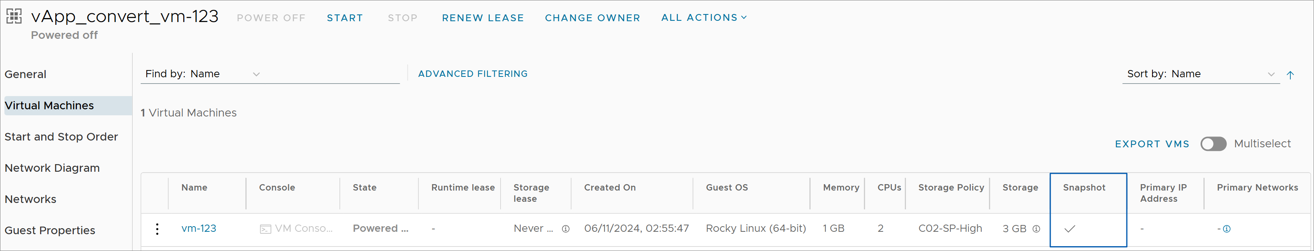
Task: Click info icon next to Storage lease Never
Action: pos(566,229)
